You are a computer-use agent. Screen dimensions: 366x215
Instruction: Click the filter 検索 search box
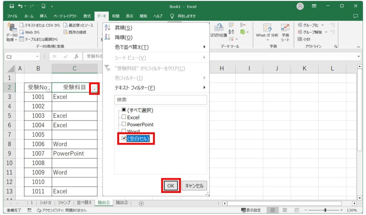coord(160,100)
